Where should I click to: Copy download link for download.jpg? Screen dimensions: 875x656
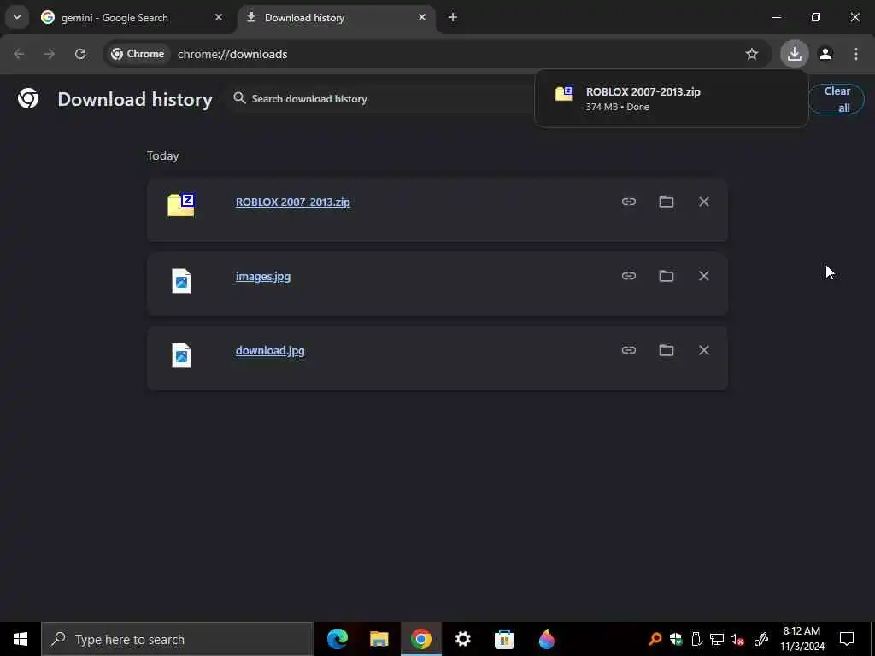629,349
